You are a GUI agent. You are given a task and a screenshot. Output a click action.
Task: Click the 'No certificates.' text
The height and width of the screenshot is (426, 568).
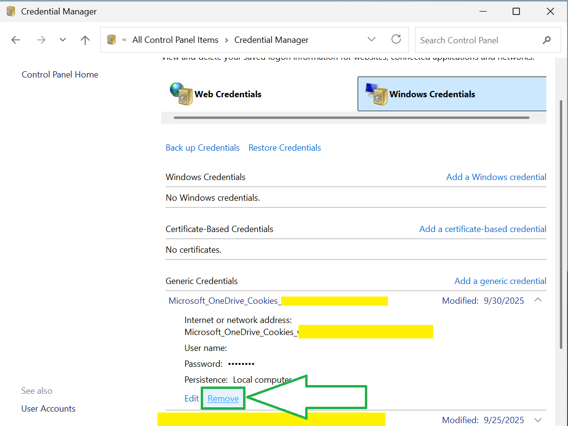194,250
